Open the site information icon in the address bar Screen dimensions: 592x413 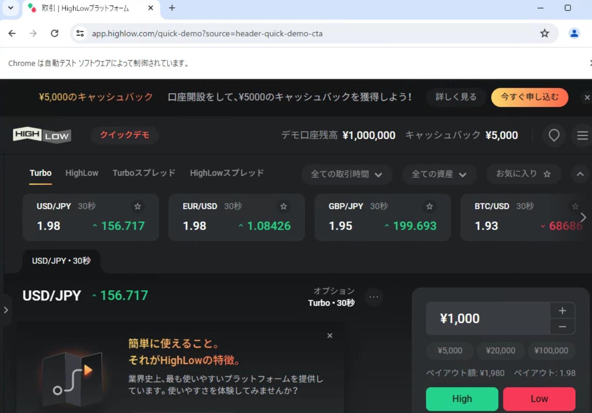point(80,33)
